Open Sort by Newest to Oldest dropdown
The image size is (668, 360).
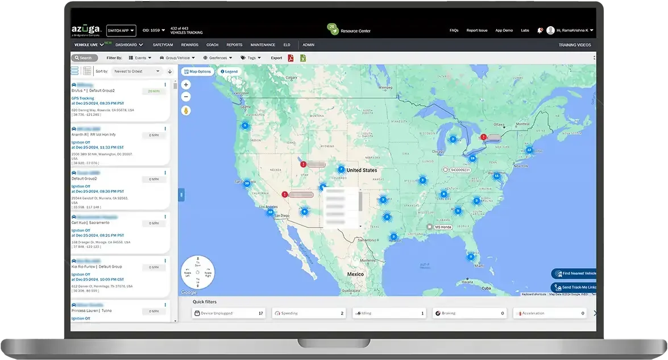(x=137, y=72)
